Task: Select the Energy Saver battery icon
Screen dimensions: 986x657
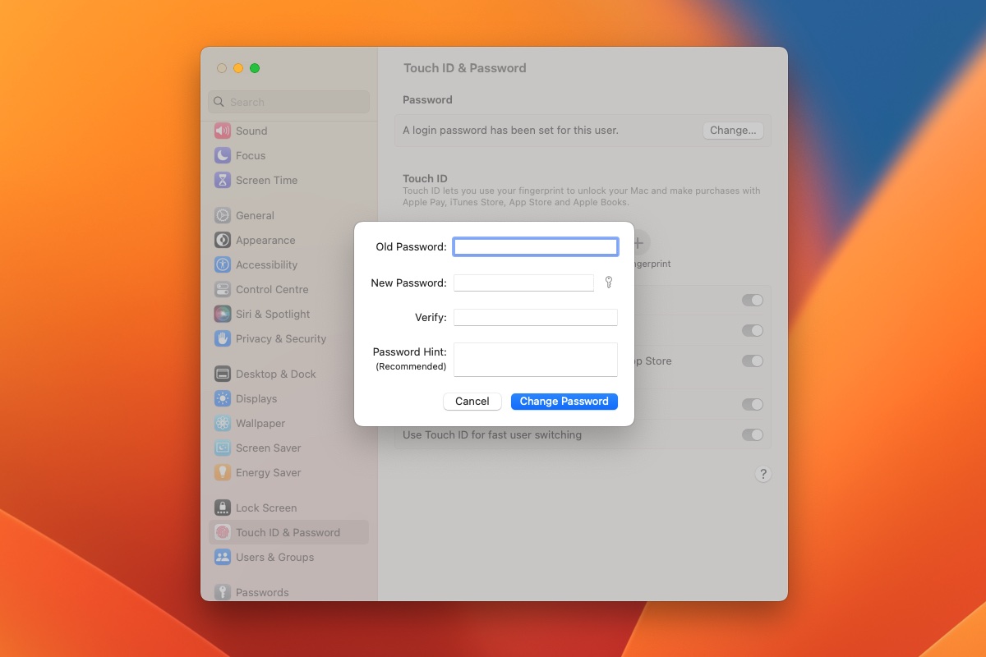Action: 222,472
